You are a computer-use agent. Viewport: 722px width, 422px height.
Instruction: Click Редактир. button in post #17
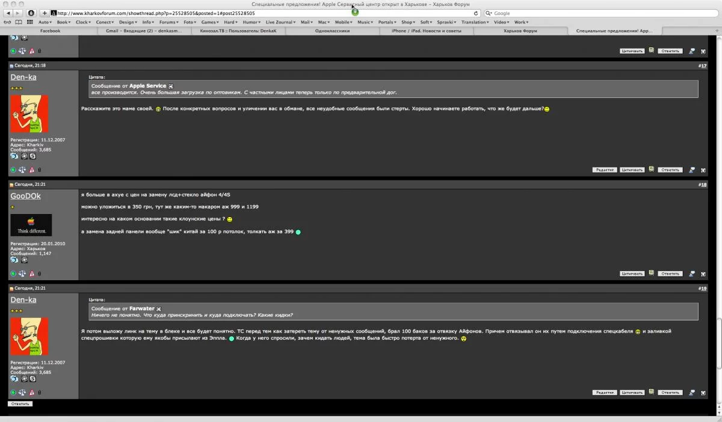(x=604, y=170)
